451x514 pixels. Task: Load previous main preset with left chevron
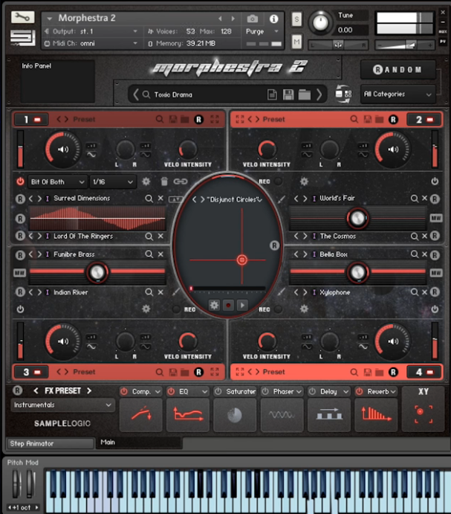tap(135, 94)
